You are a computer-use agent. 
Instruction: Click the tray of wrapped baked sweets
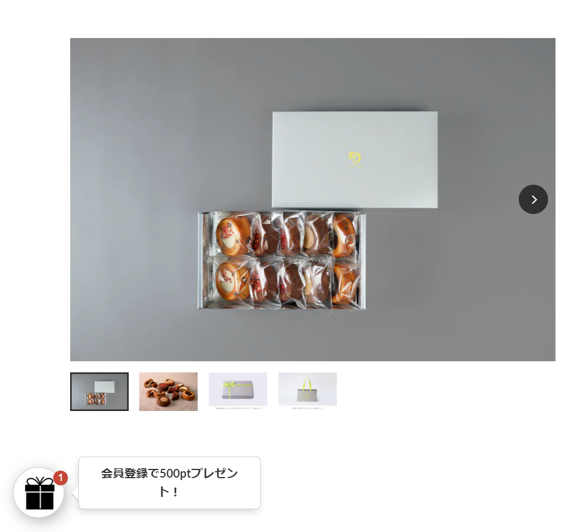(x=282, y=260)
